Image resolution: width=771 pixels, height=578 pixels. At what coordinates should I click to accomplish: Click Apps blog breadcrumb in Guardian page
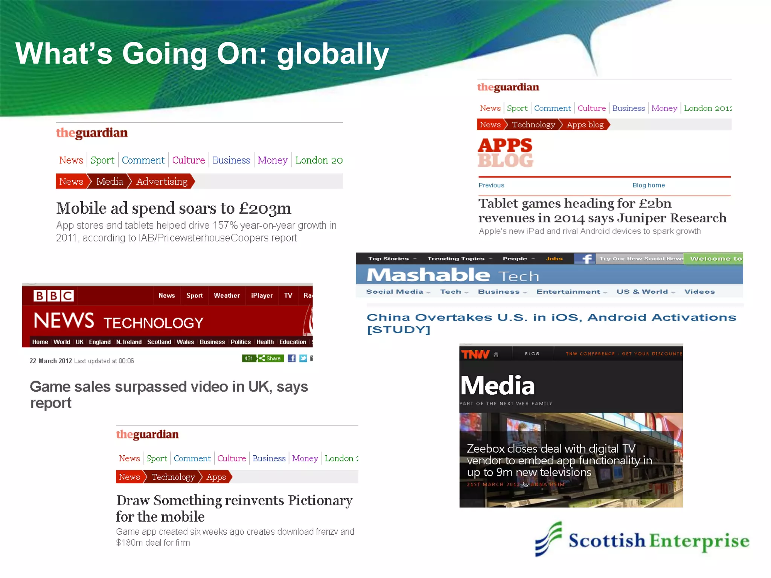click(585, 125)
